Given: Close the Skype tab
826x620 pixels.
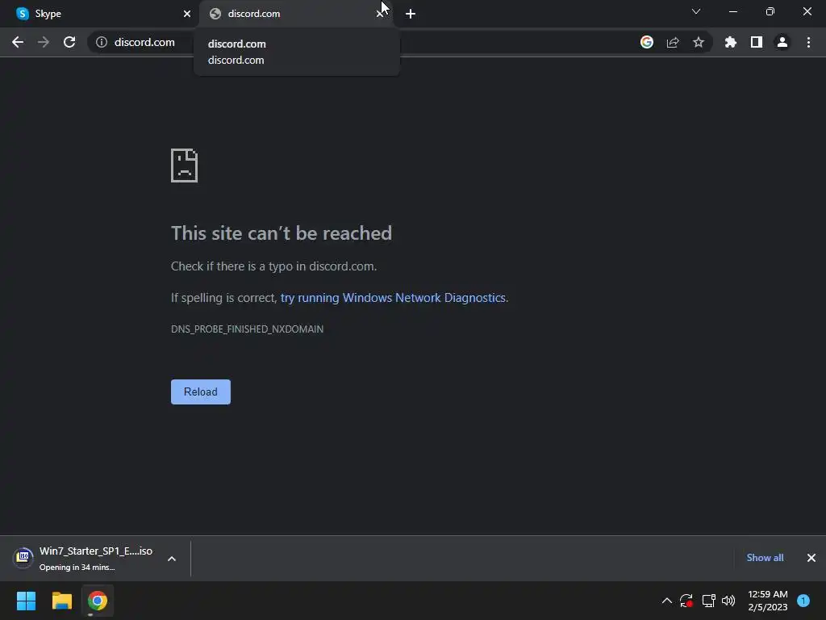Looking at the screenshot, I should pyautogui.click(x=187, y=14).
